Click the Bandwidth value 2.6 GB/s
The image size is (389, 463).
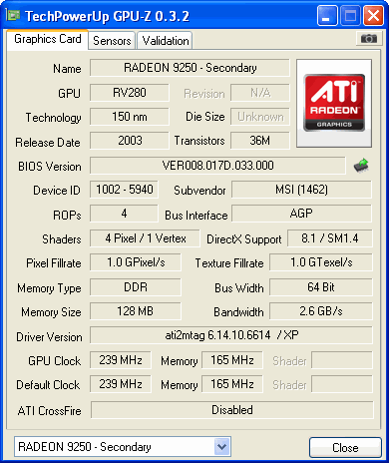[x=321, y=311]
